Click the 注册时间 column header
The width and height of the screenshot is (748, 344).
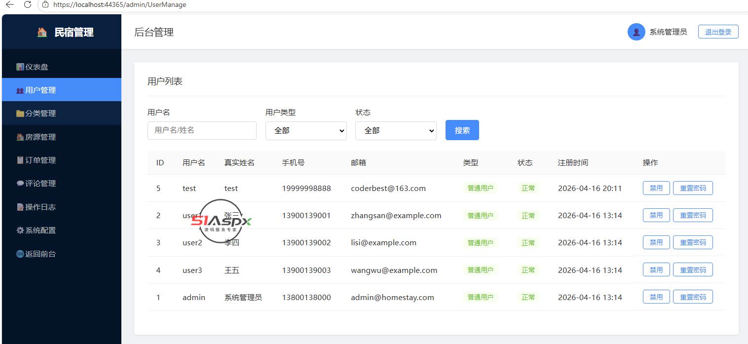(573, 163)
